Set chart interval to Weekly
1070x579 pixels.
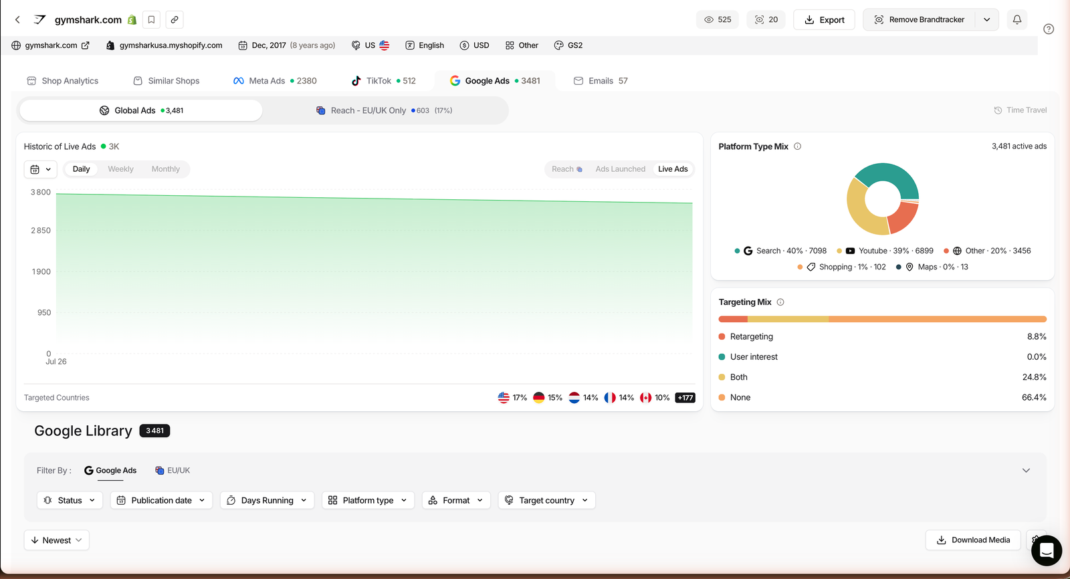point(121,169)
